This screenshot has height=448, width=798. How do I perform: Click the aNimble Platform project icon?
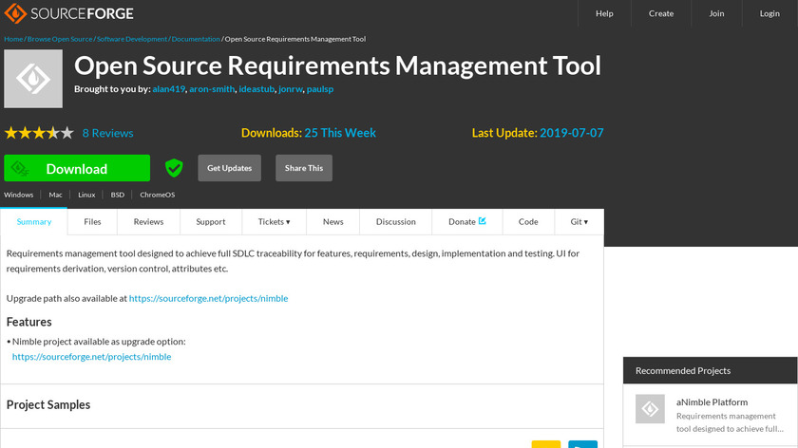pyautogui.click(x=650, y=408)
